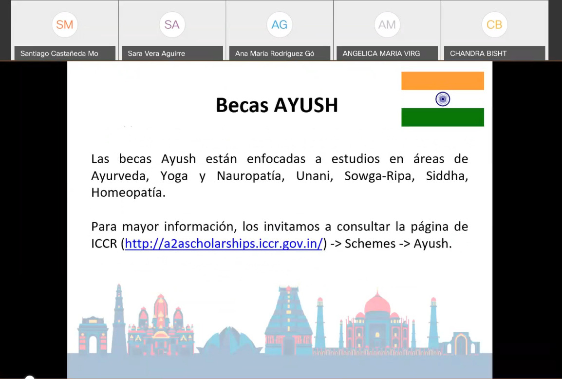Viewport: 562px width, 379px height.
Task: Open the a2ascholarships.iccr.gov.in link
Action: [x=224, y=244]
